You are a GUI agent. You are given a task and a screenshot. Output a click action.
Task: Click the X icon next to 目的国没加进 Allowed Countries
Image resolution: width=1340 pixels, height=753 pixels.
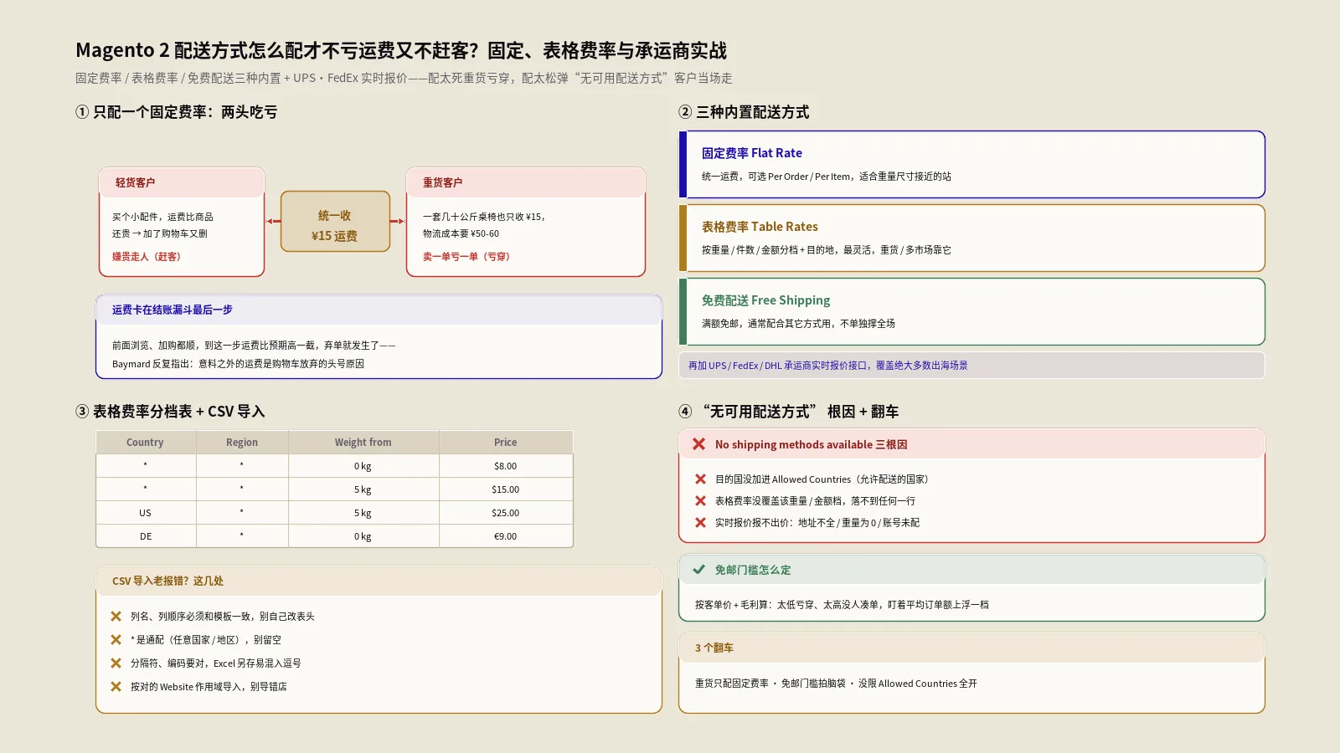pos(700,479)
